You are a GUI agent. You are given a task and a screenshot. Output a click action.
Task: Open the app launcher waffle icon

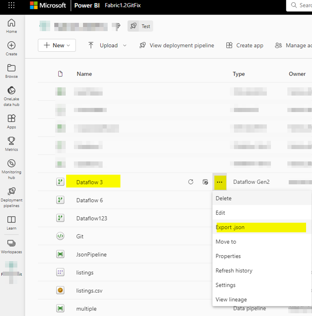coord(11,5)
